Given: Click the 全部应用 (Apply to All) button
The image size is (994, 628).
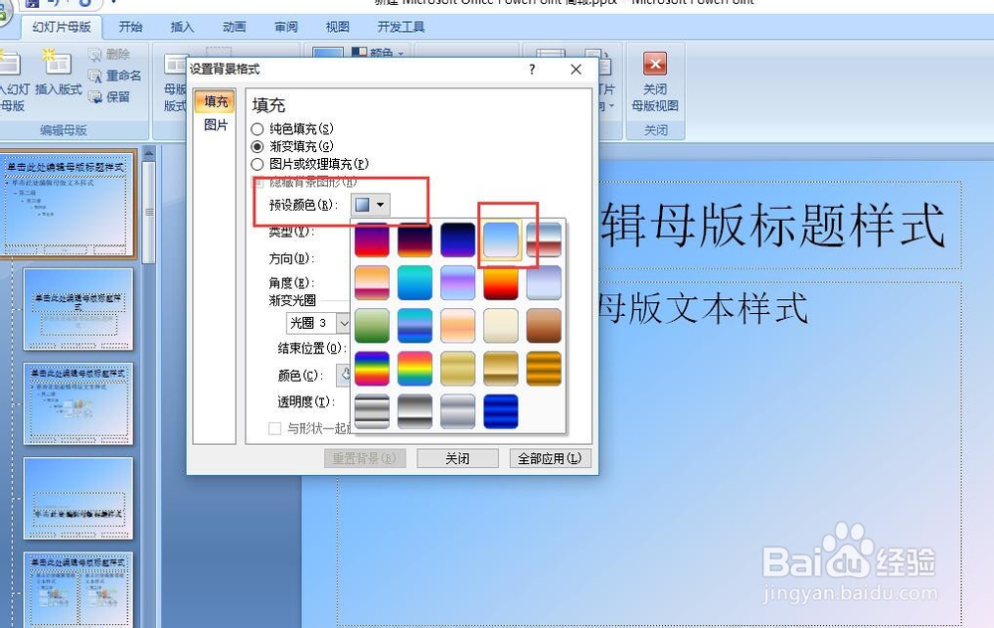Looking at the screenshot, I should coord(550,458).
